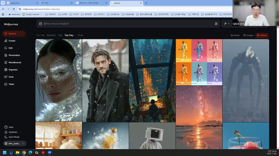Click the add image icon in prompt bar
This screenshot has height=156, width=279.
tap(40, 24)
